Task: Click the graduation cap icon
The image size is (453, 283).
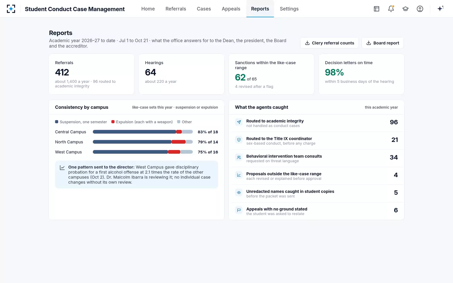Action: (405, 9)
